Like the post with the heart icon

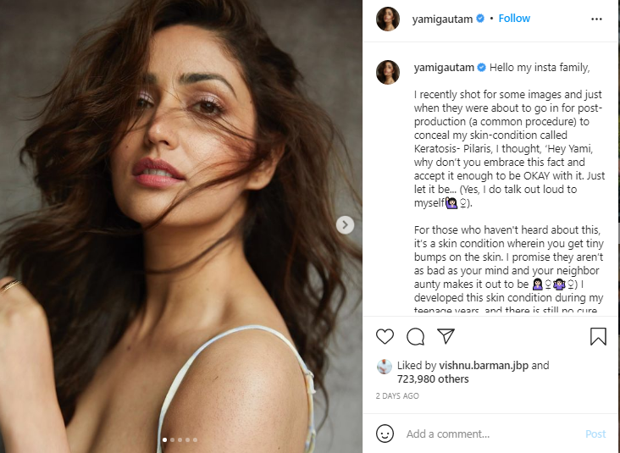[385, 337]
